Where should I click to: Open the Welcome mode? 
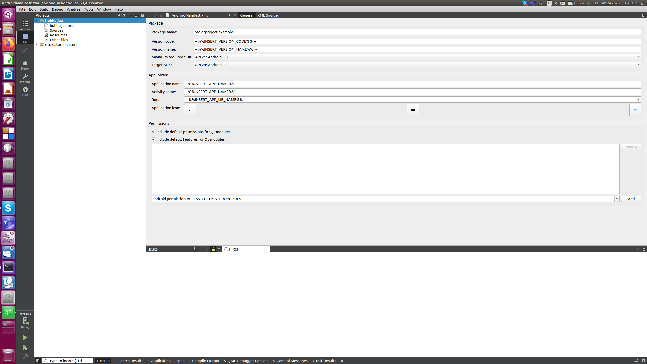pyautogui.click(x=25, y=25)
